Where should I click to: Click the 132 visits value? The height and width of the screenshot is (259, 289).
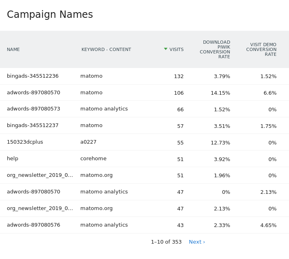[178, 76]
